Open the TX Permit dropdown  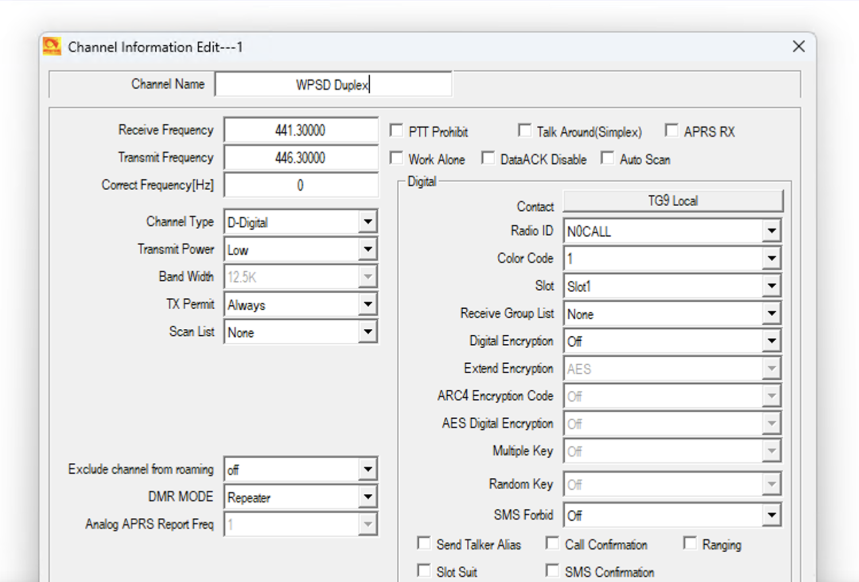tap(368, 304)
